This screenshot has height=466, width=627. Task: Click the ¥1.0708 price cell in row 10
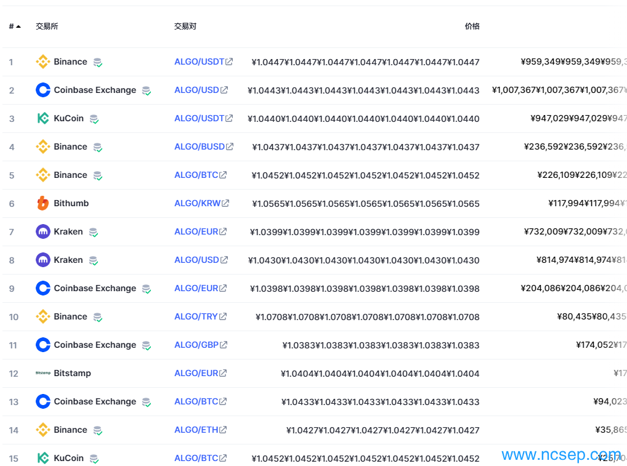368,317
